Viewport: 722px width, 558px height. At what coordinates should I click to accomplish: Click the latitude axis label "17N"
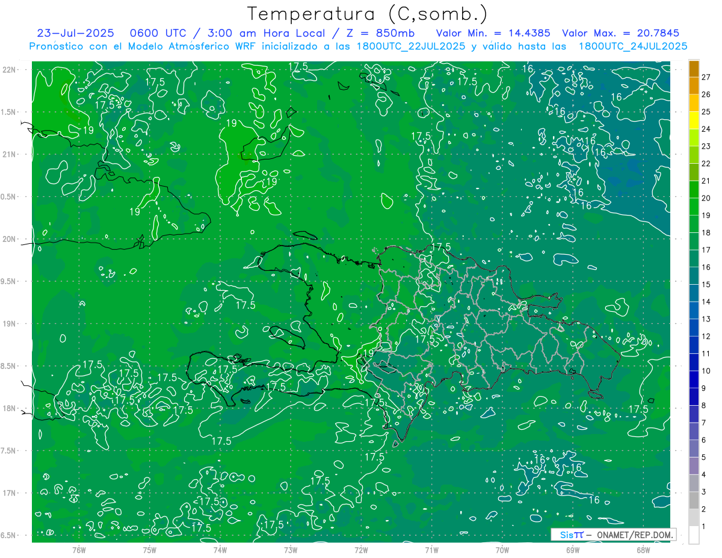(x=10, y=493)
